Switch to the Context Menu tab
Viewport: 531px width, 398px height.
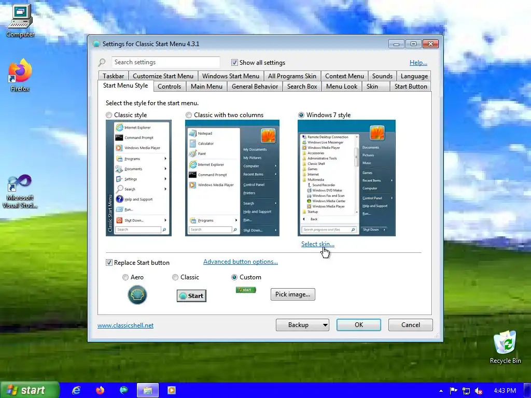[x=344, y=76]
